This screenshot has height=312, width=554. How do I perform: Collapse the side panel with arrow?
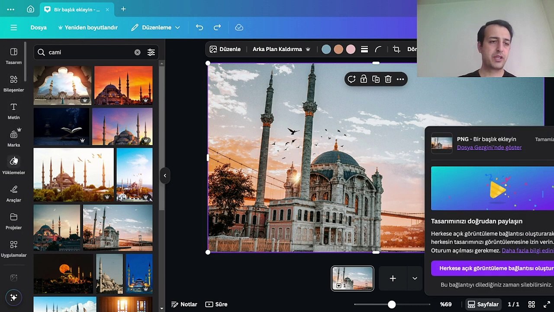165,175
